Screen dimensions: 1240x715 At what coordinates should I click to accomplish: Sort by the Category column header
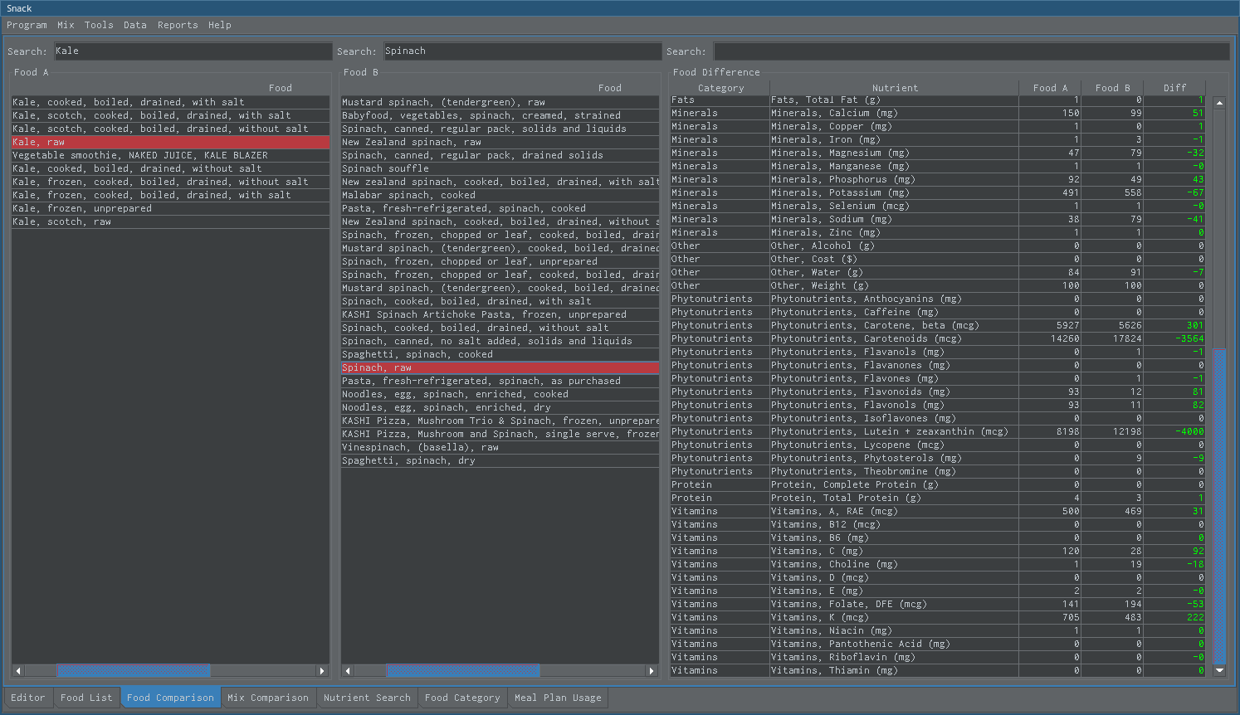720,88
